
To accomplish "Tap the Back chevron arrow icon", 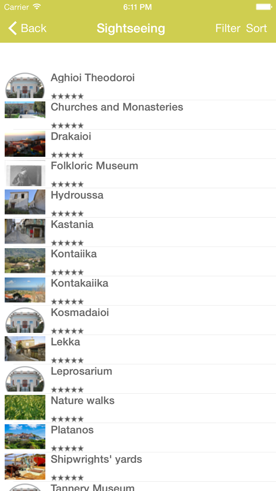I will click(x=13, y=28).
